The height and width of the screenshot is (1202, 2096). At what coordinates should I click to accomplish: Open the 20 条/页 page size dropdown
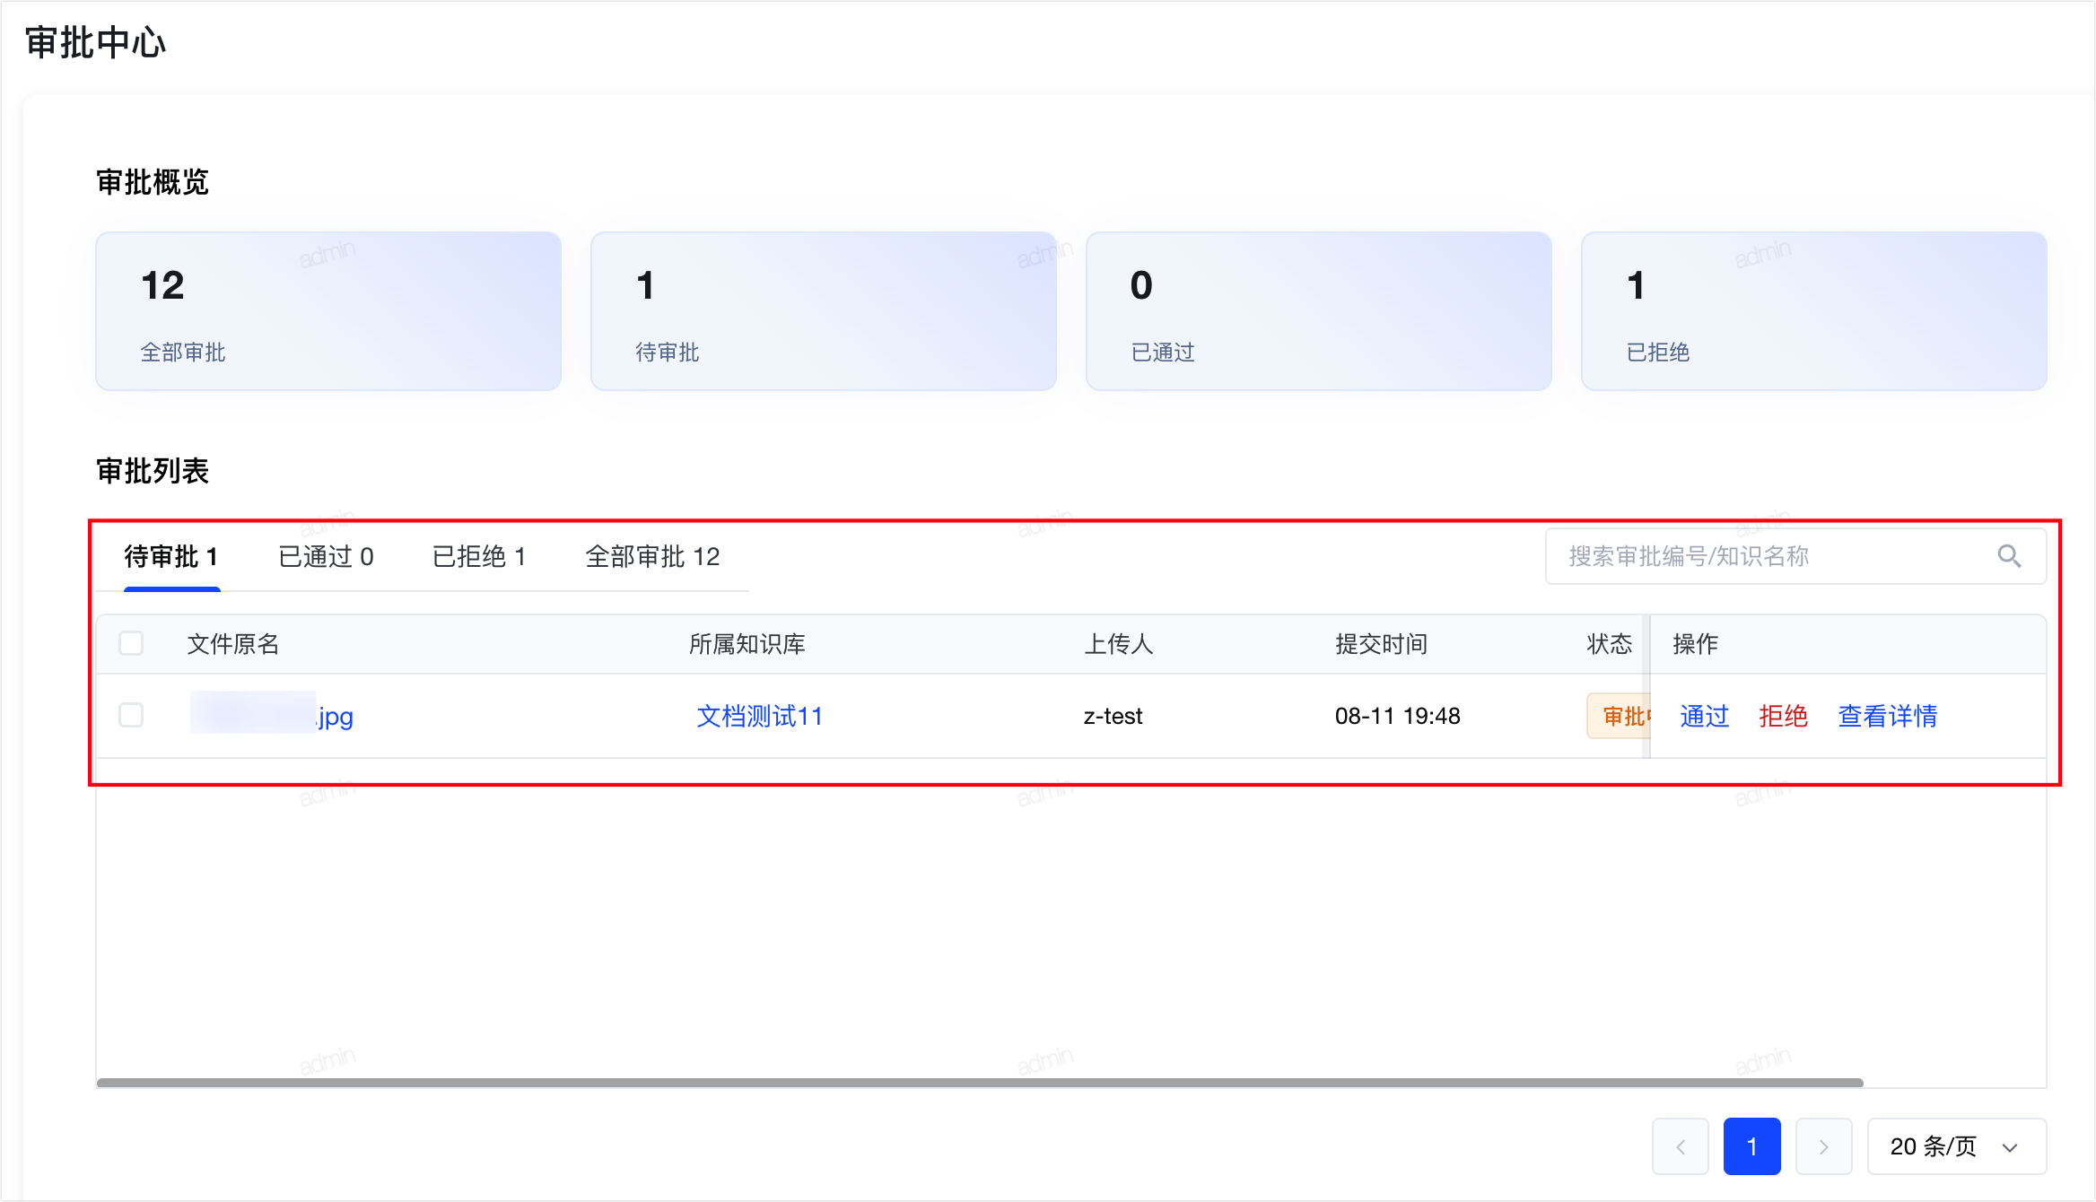pyautogui.click(x=1956, y=1146)
